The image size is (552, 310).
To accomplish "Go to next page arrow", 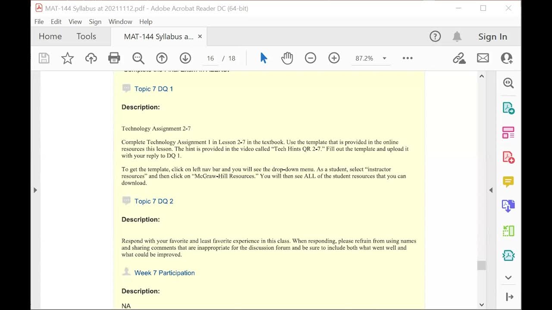I will [185, 58].
